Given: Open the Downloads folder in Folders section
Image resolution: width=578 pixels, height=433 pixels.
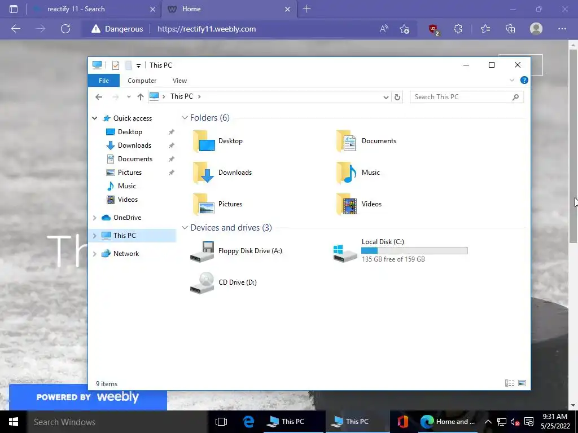Looking at the screenshot, I should click(222, 173).
